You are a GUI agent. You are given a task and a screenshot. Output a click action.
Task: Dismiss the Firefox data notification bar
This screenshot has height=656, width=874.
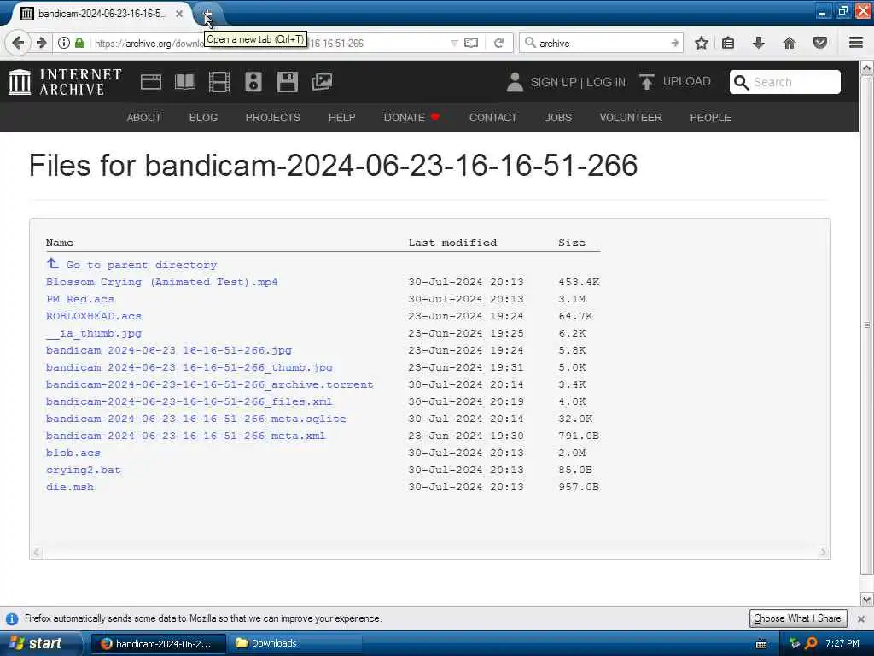[x=861, y=618]
